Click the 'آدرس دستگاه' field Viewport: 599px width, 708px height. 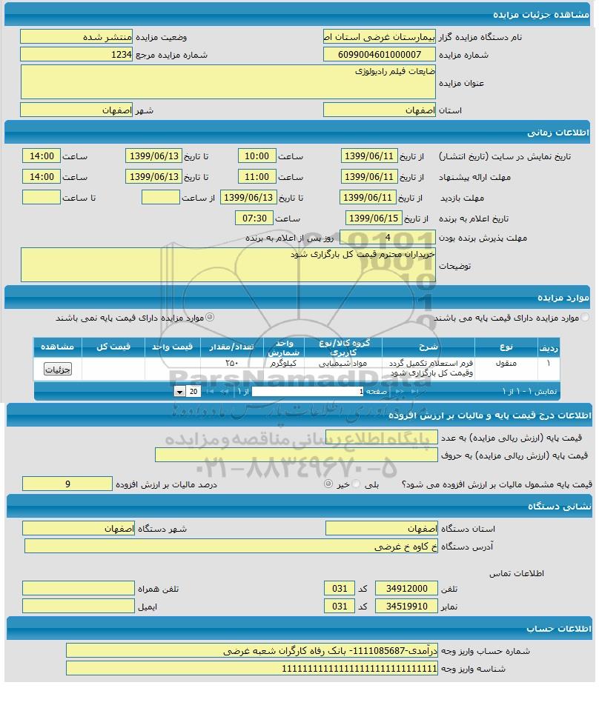[231, 546]
